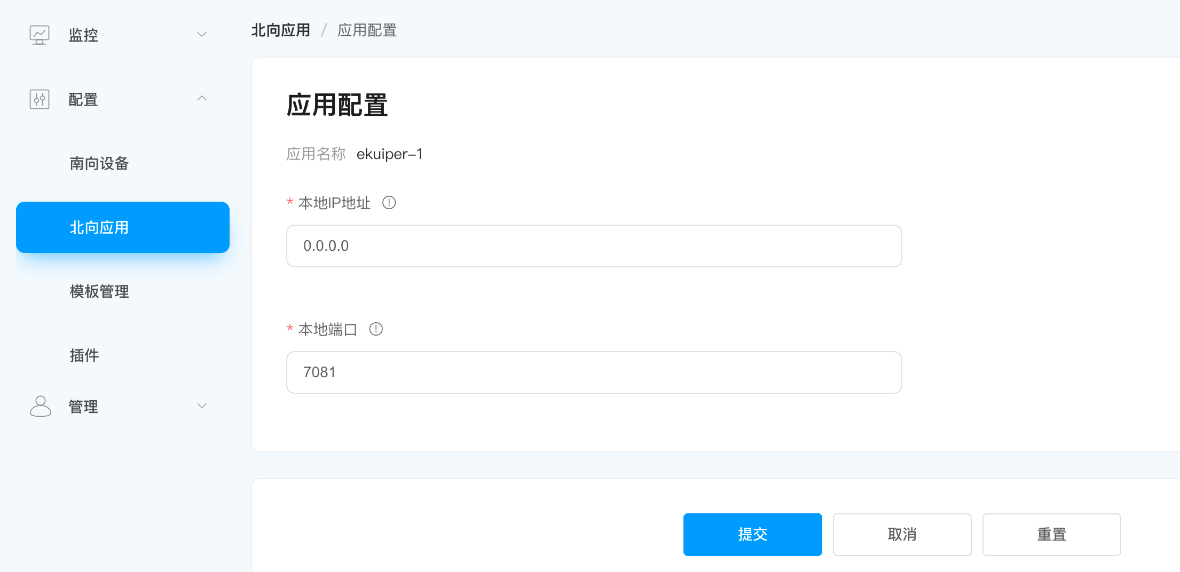
Task: Expand the 管理 menu chevron
Action: click(x=202, y=406)
